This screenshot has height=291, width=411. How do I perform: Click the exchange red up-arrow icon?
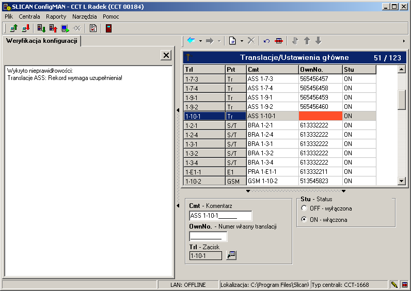tap(53, 28)
